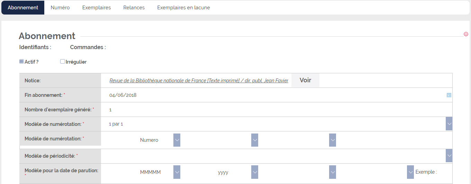471x184 pixels.
Task: Open second dropdown in numbering row
Action: point(255,140)
